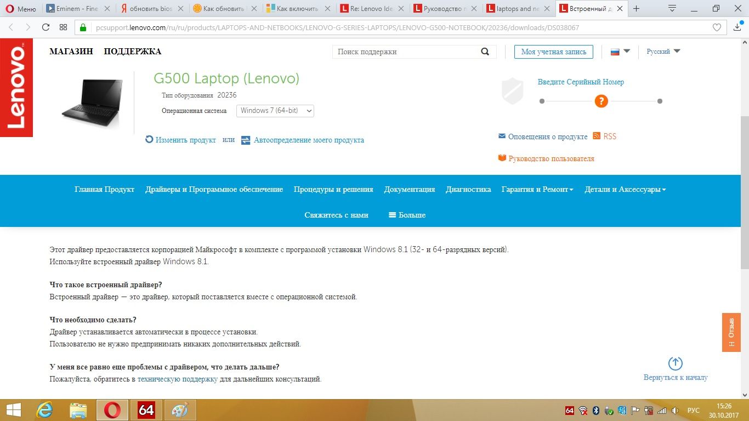Go back with the browser back arrow
Image resolution: width=749 pixels, height=421 pixels.
tap(12, 27)
